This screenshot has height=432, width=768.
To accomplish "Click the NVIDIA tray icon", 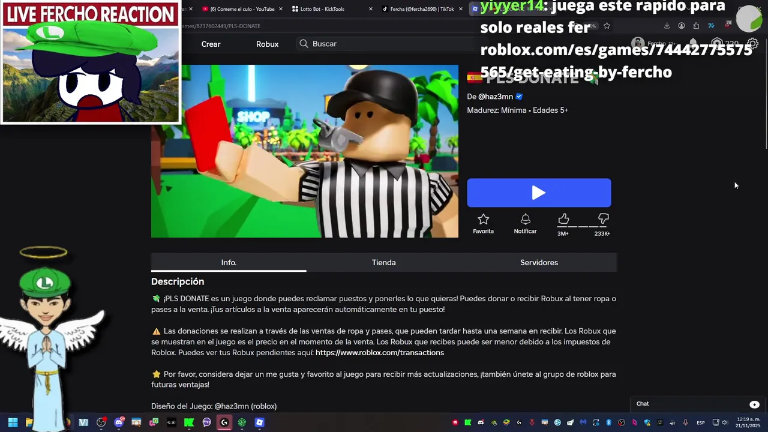I will pos(494,422).
